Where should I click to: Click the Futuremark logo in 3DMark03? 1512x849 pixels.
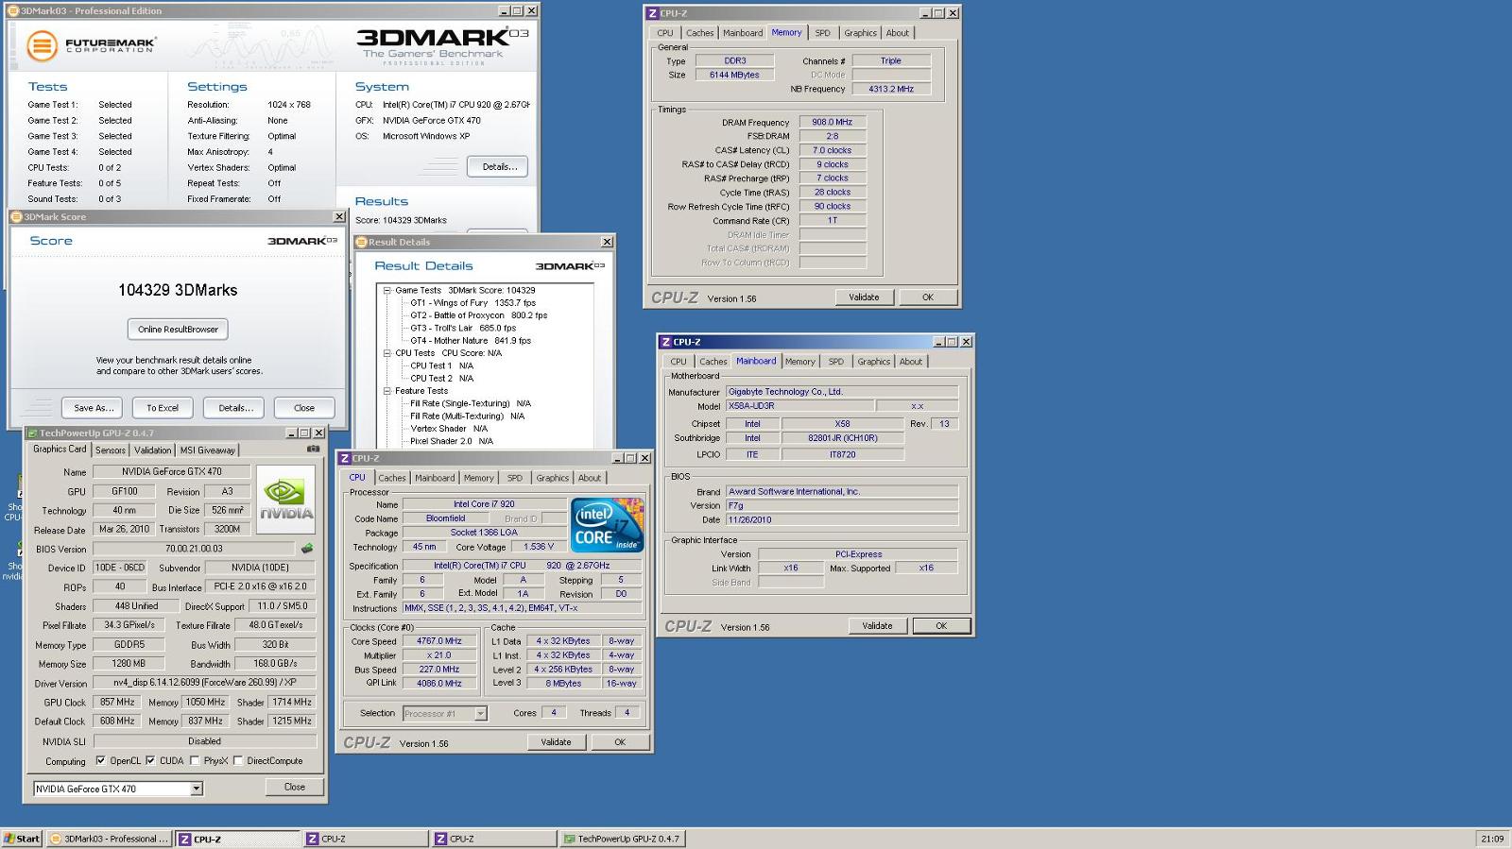(91, 45)
